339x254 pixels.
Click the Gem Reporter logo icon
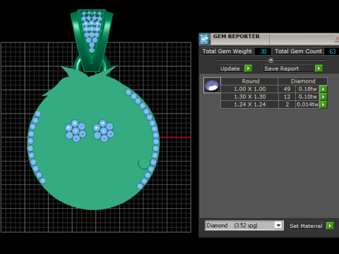coord(204,39)
